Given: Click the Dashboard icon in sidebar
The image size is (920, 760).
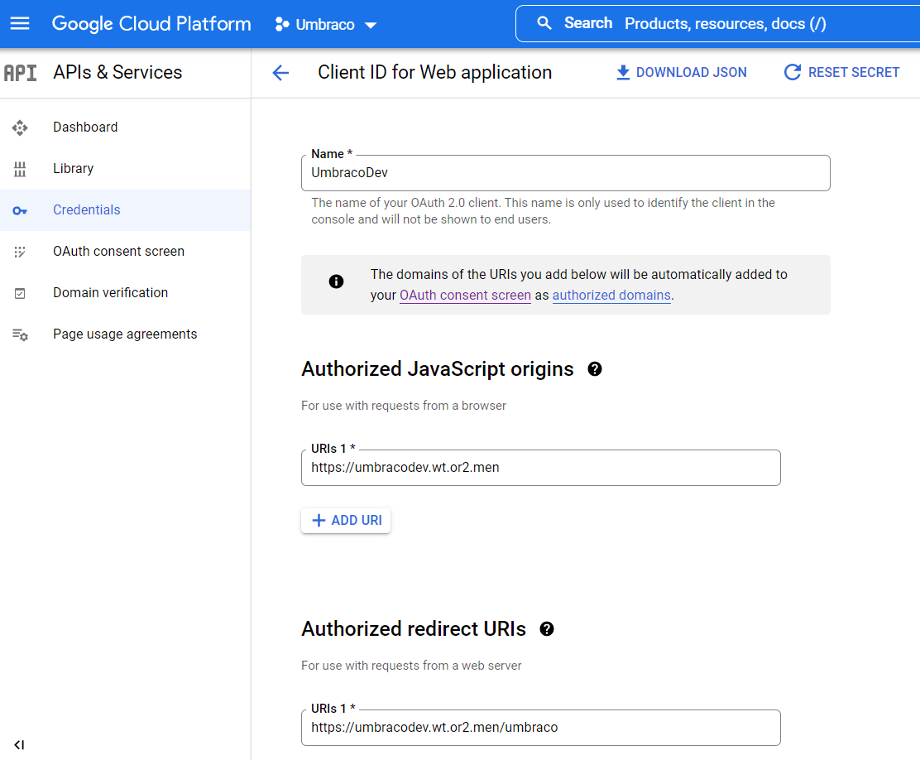Looking at the screenshot, I should pyautogui.click(x=20, y=127).
